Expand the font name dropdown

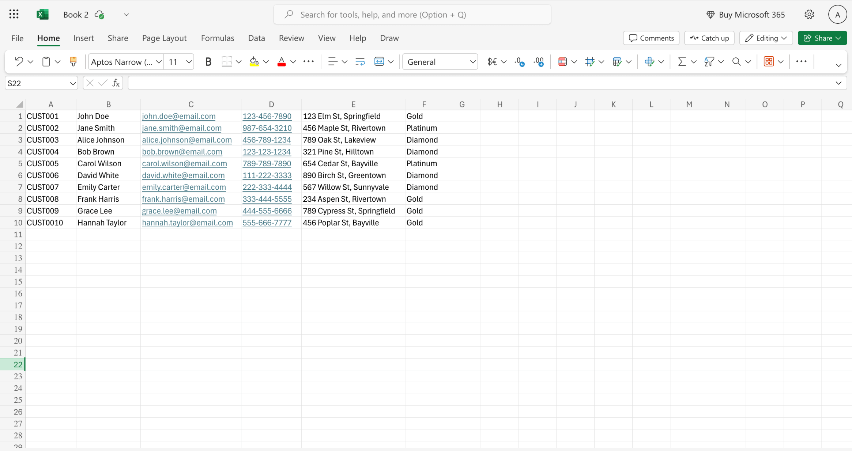(159, 62)
